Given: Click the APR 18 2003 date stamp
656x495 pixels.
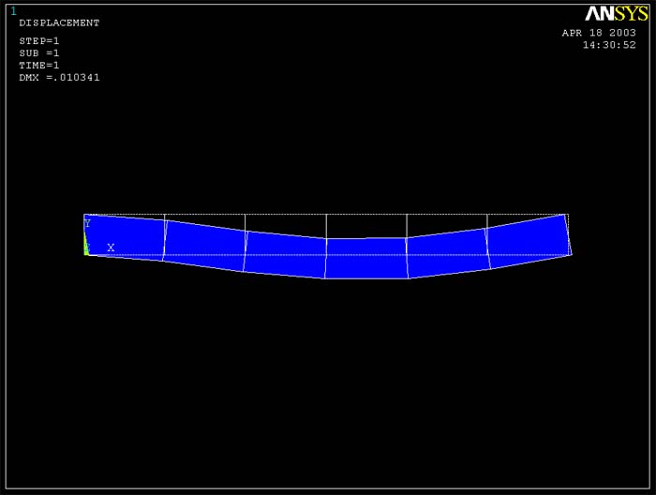Looking at the screenshot, I should coord(599,33).
